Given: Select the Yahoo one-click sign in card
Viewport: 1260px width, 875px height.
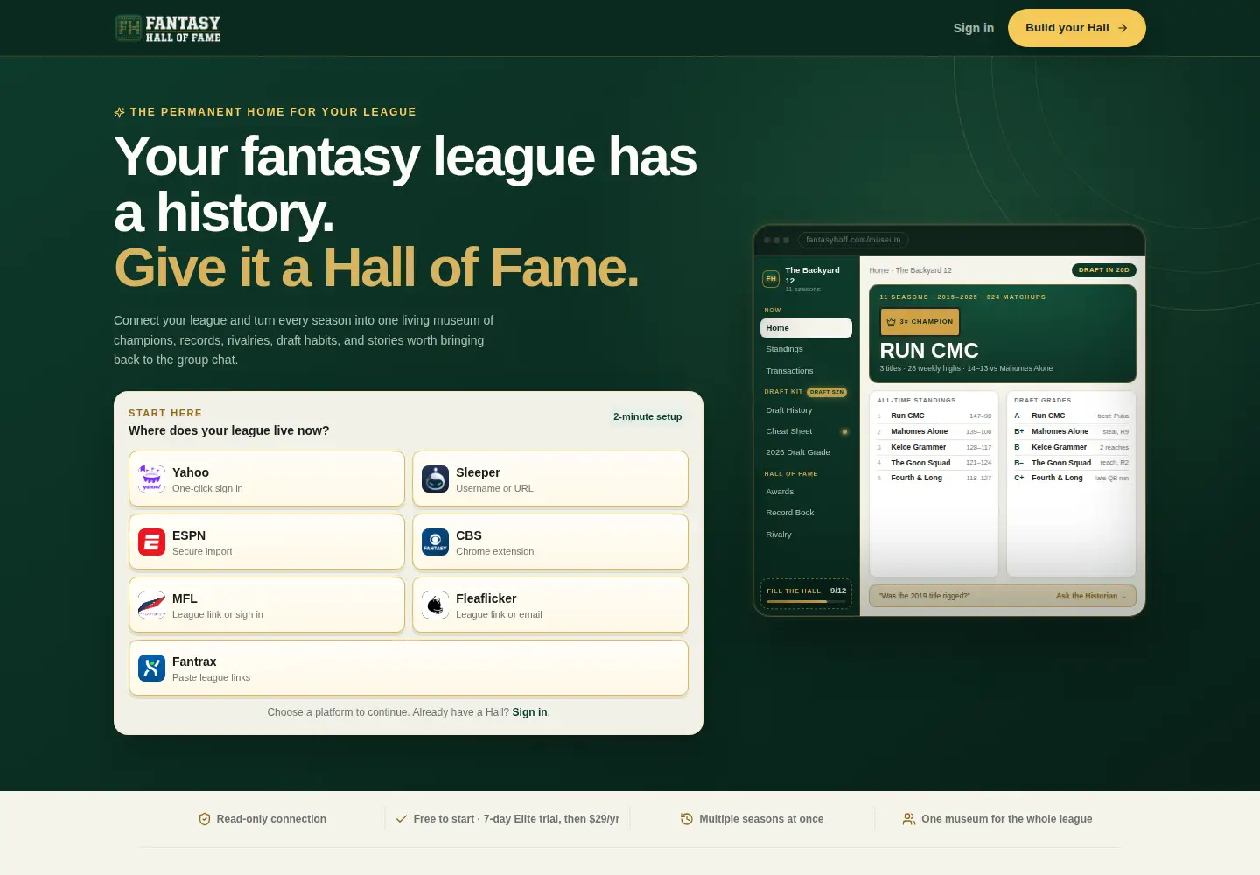Looking at the screenshot, I should click(267, 479).
